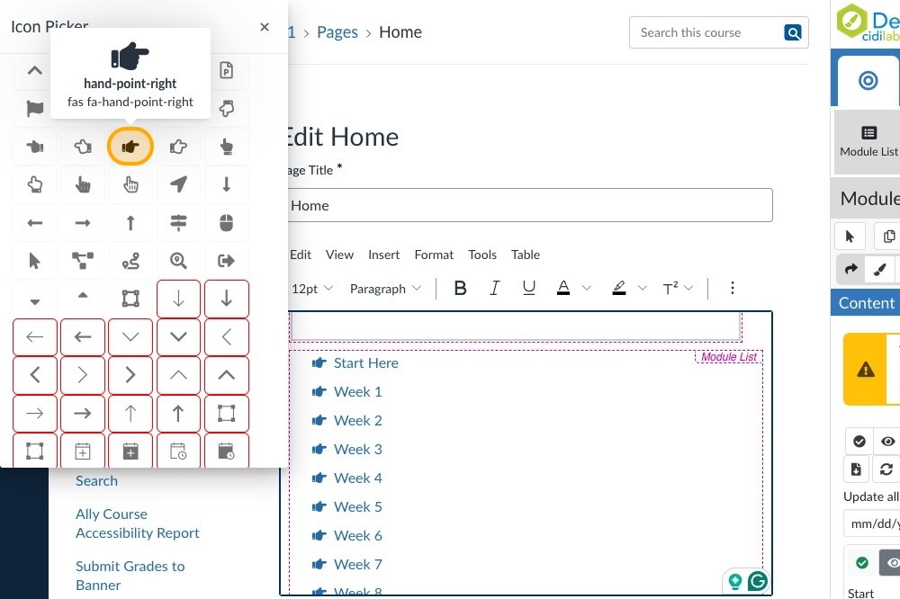
Task: Open the Insert menu
Action: pos(383,255)
